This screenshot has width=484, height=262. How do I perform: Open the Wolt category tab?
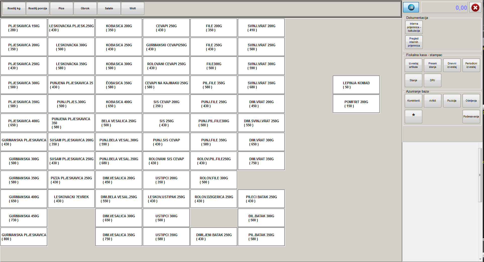coord(132,8)
